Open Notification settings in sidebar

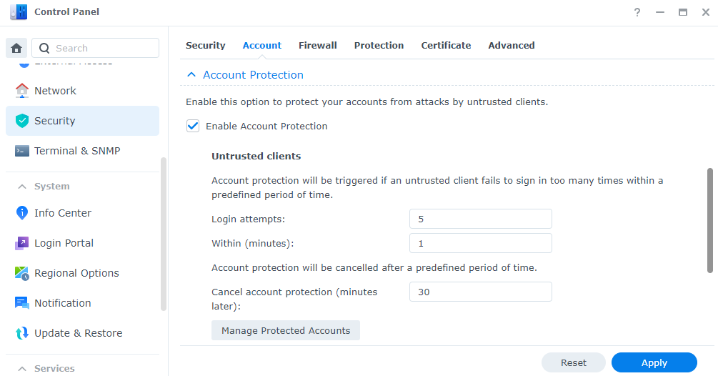pyautogui.click(x=82, y=303)
